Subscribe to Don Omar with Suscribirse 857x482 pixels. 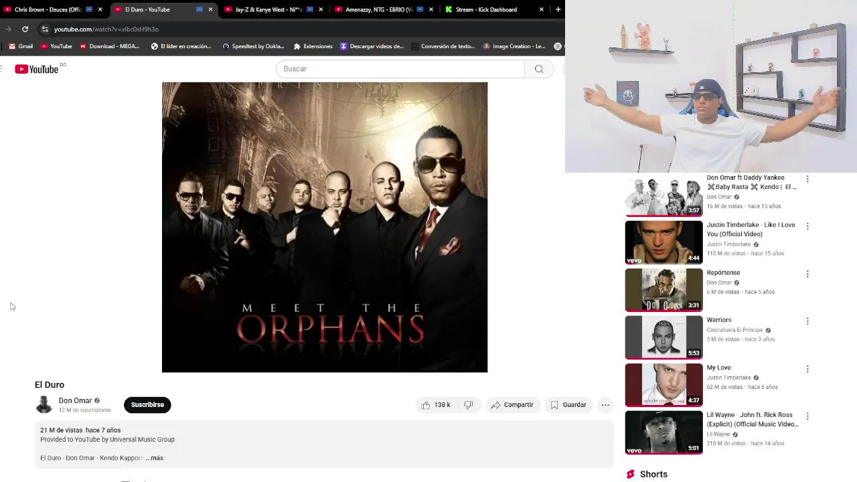pos(147,405)
